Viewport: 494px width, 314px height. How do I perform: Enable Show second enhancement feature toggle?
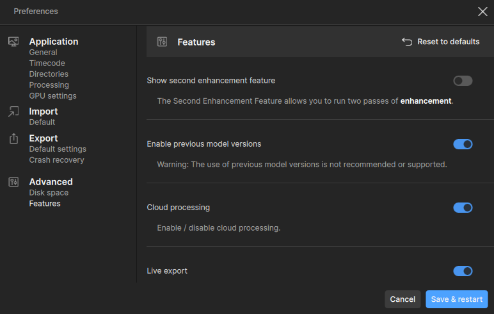pyautogui.click(x=463, y=81)
